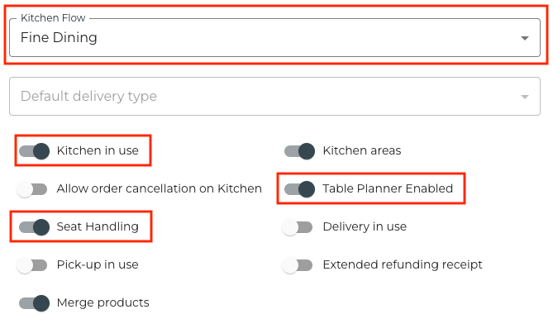Disable the Kitchen in use switch
This screenshot has width=553, height=333.
[34, 151]
